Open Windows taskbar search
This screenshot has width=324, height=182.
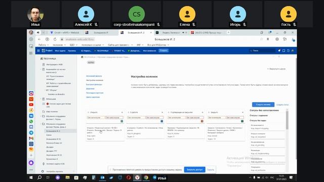pyautogui.click(x=39, y=177)
